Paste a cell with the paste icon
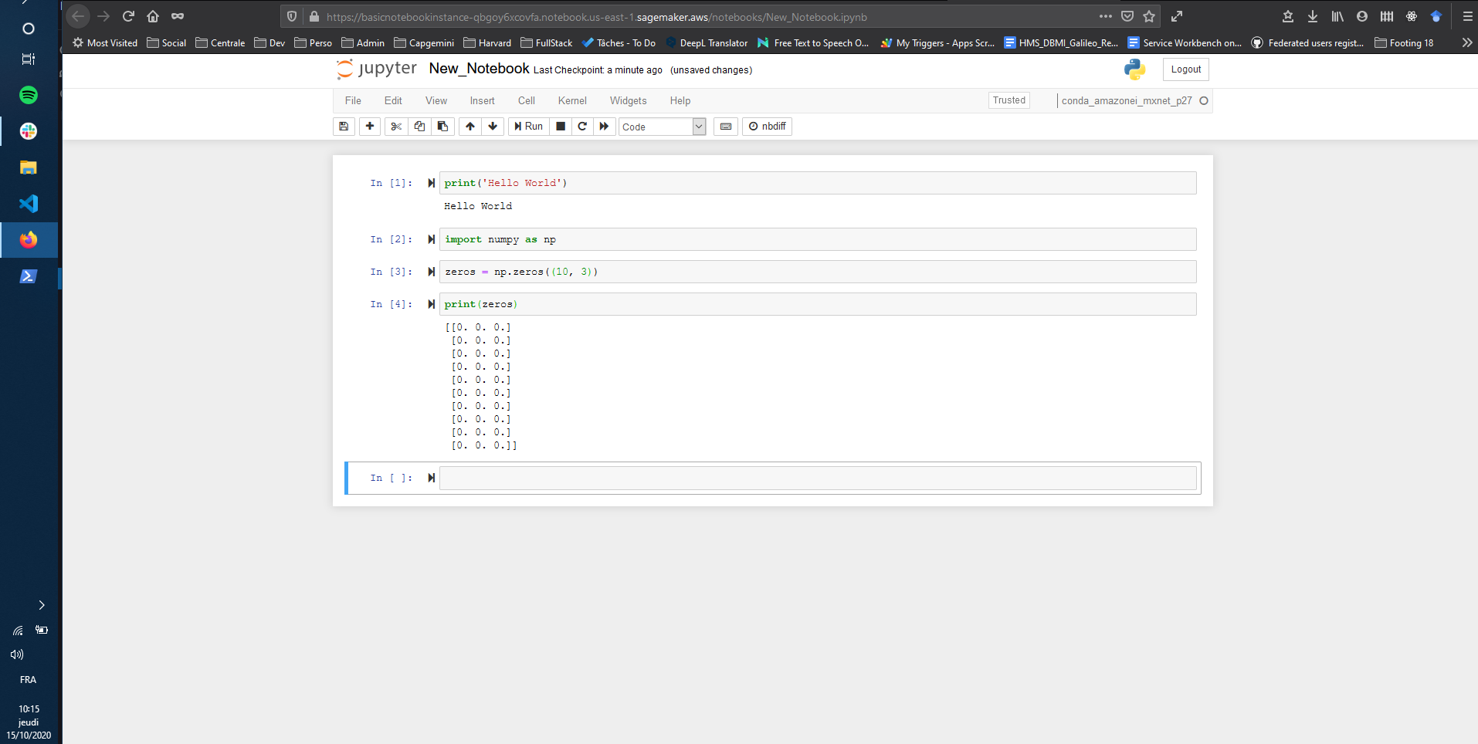 [442, 126]
